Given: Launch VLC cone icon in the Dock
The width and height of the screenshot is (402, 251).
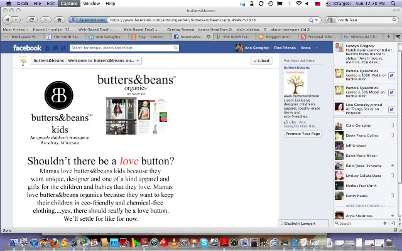Looking at the screenshot, I should pyautogui.click(x=174, y=242).
